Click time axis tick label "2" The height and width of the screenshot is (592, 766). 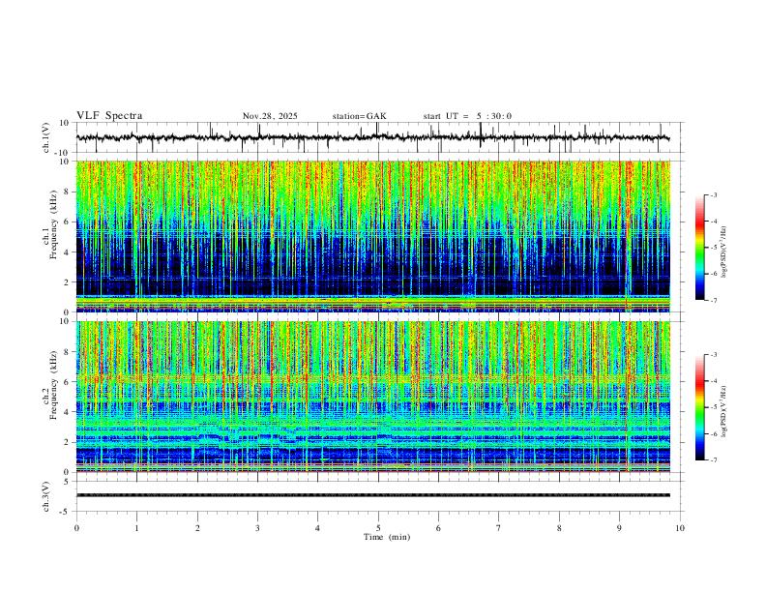[x=197, y=528]
